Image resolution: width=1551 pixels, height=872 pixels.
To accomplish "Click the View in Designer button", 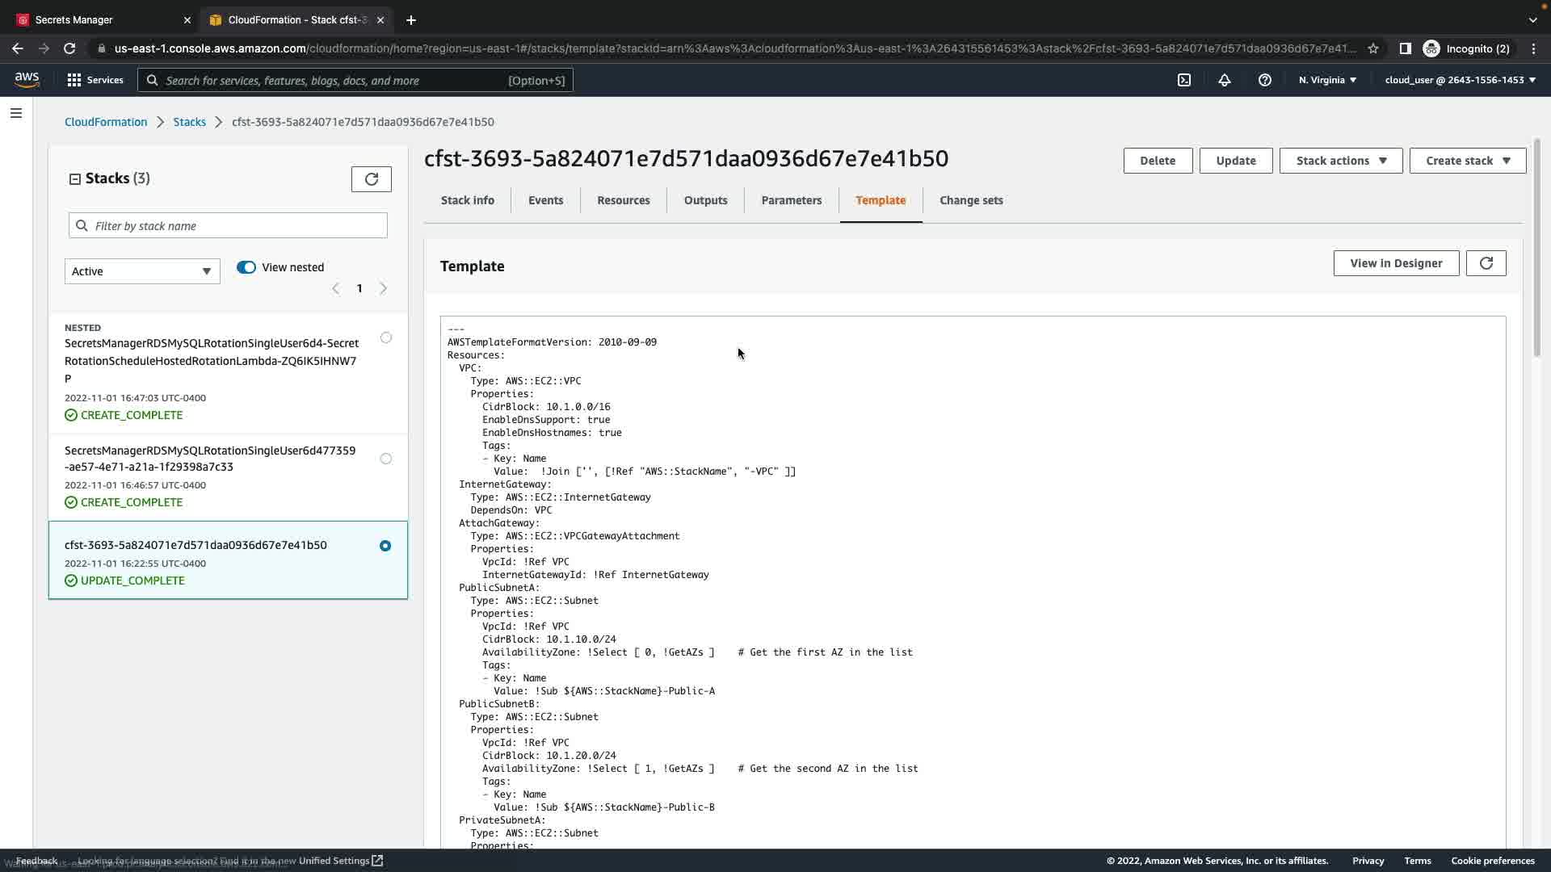I will (1396, 263).
